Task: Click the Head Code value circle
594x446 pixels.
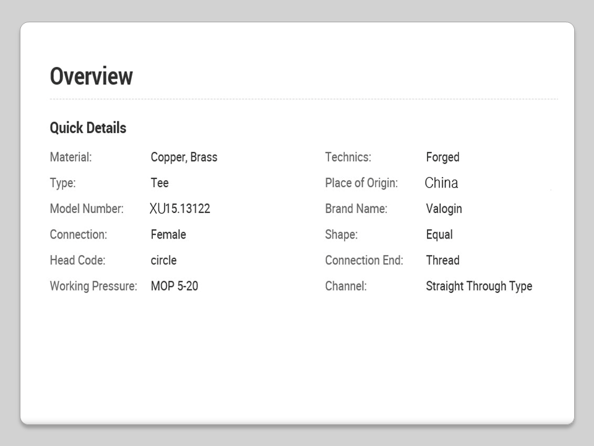Action: [x=163, y=260]
